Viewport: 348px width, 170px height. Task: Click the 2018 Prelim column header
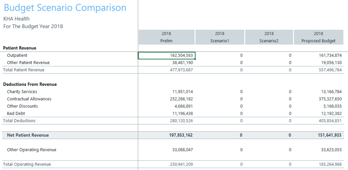coord(166,37)
